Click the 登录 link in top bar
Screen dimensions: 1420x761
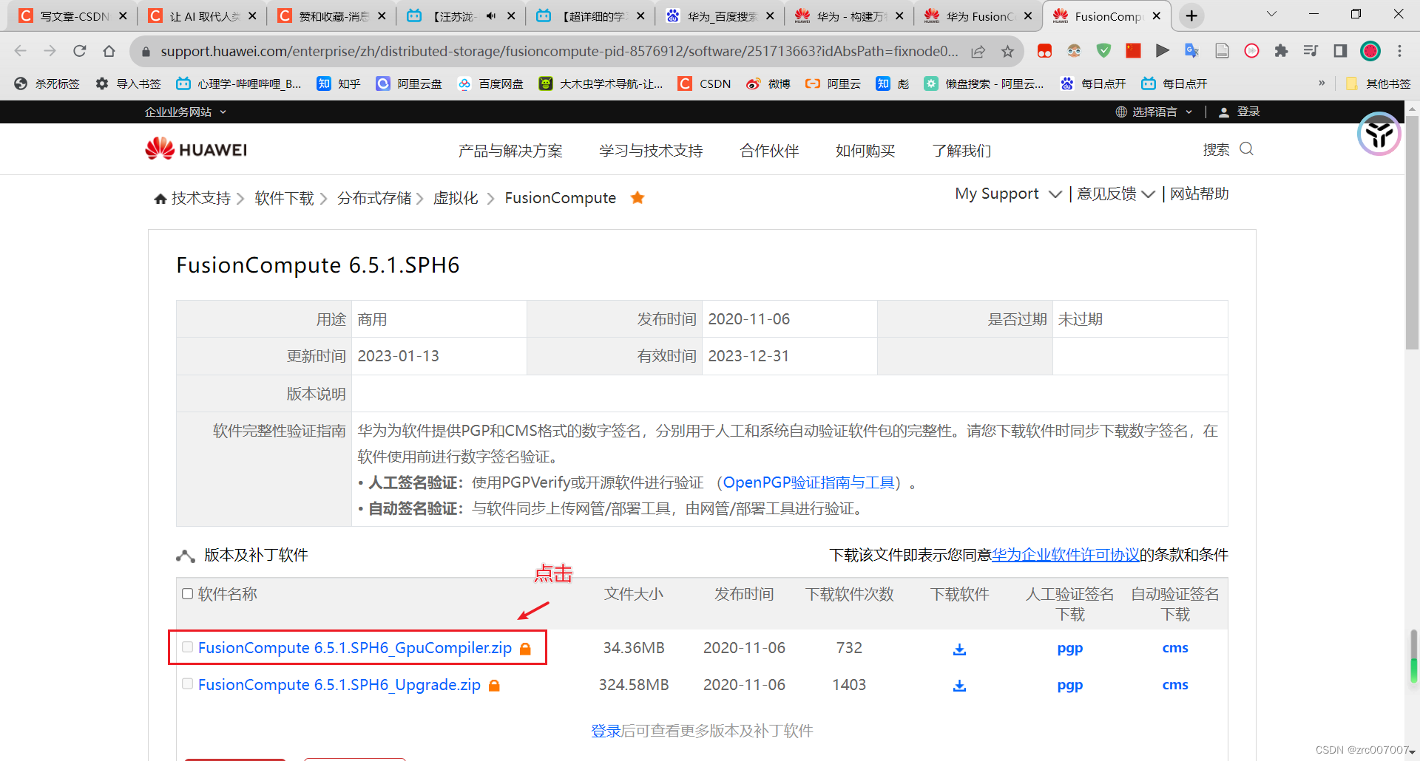point(1248,112)
